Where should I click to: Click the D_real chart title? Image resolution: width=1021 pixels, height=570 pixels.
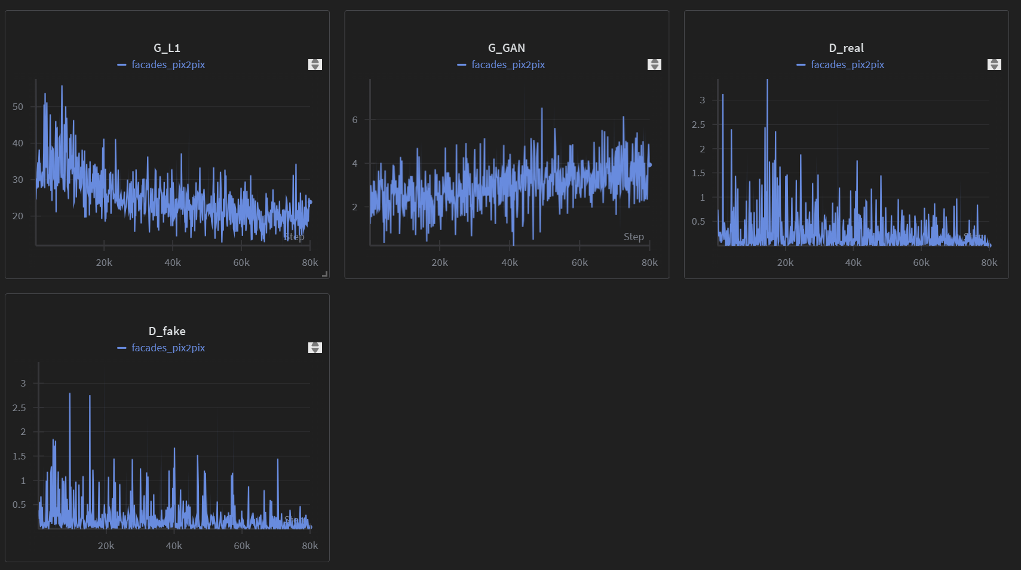tap(846, 48)
